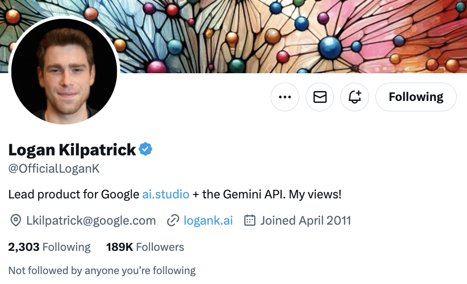Click the Logan Kilpatrick display name

(x=72, y=149)
